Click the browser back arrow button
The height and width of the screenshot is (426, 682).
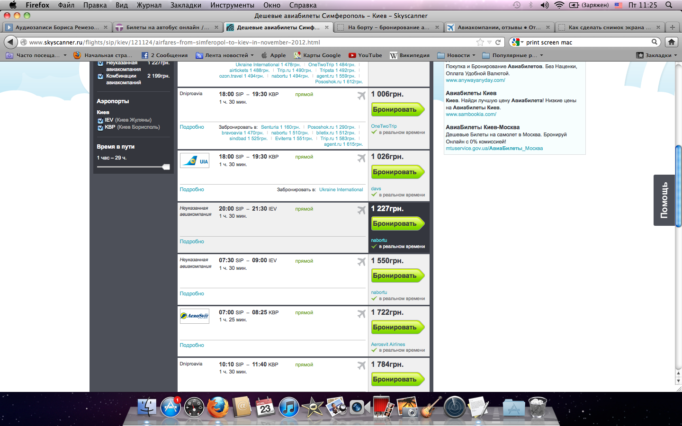click(x=10, y=42)
